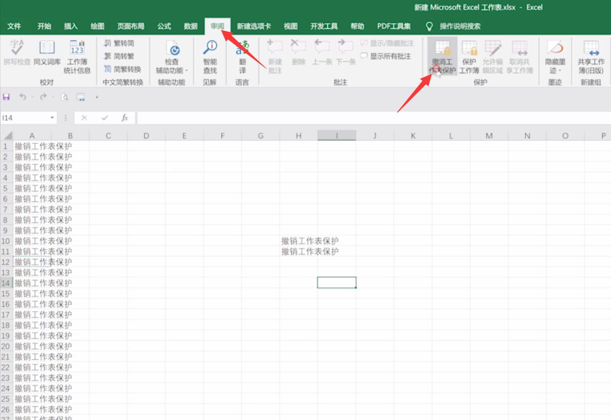This screenshot has width=611, height=420.
Task: Switch to the 帮助 Help tab
Action: click(357, 26)
